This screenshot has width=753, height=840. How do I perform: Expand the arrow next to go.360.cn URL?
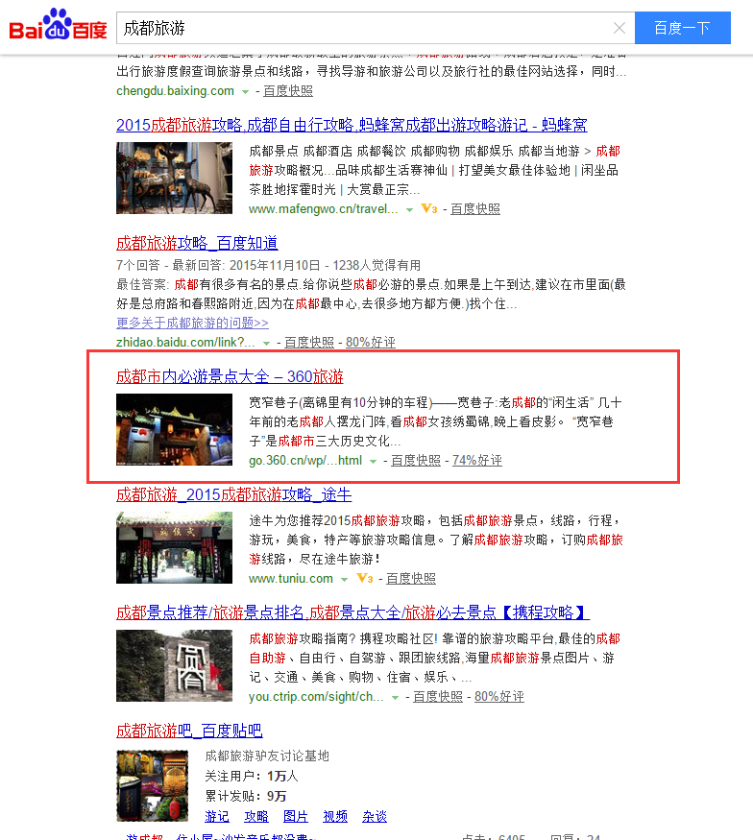coord(374,462)
